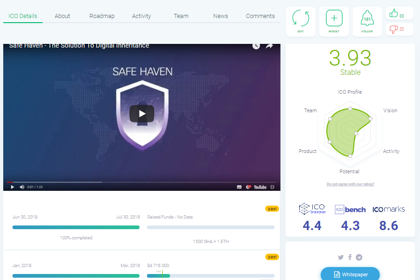Click the Raised Funds progress bar
Viewport: 420px width, 280px height.
(x=211, y=227)
